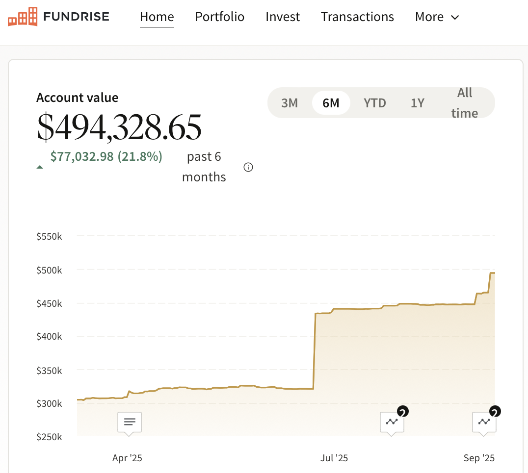Switch chart range to 1Y
This screenshot has width=528, height=473.
pyautogui.click(x=418, y=103)
